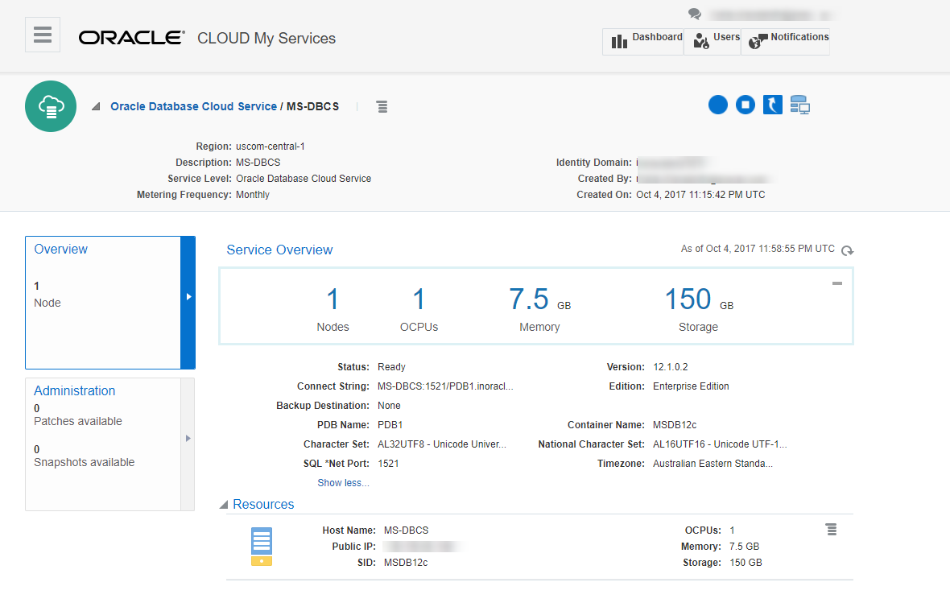
Task: Select the Overview tab
Action: (x=102, y=302)
